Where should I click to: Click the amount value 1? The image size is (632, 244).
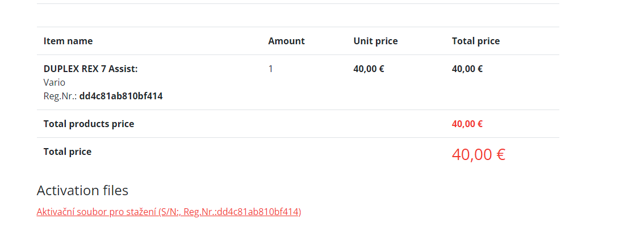pos(270,69)
